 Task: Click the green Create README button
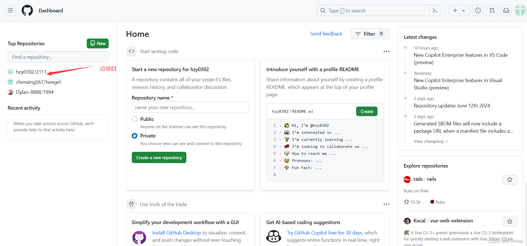coord(367,111)
